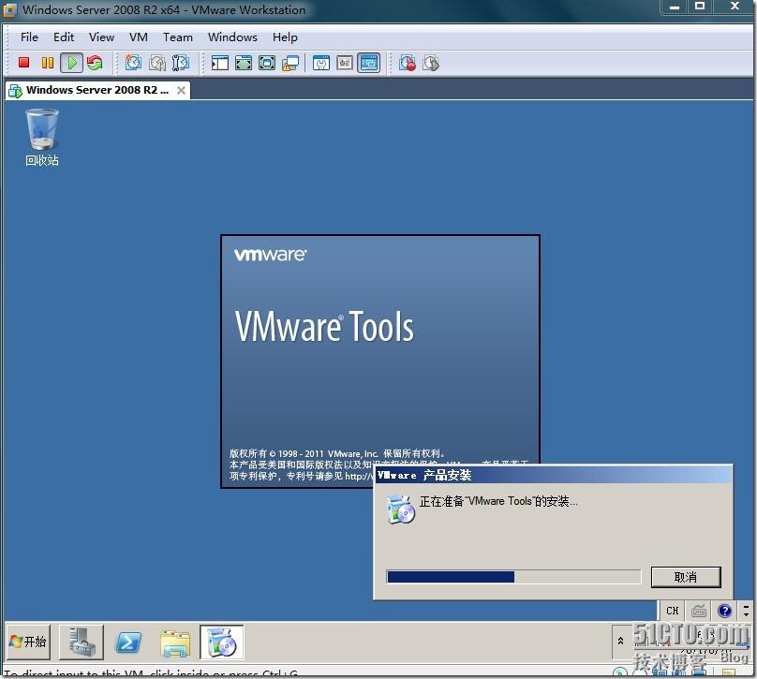Show hidden tray icons arrow
This screenshot has width=757, height=679.
point(620,642)
